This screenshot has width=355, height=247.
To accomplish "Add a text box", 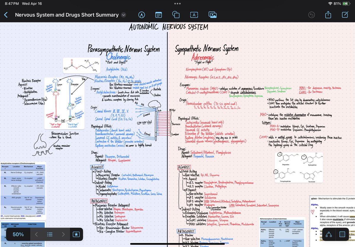I will pyautogui.click(x=194, y=15).
